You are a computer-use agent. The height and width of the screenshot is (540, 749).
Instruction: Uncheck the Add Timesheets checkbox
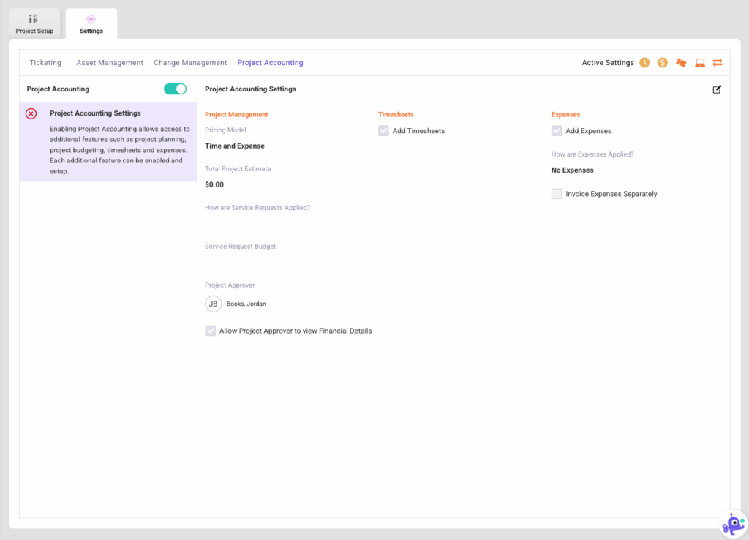[x=383, y=130]
